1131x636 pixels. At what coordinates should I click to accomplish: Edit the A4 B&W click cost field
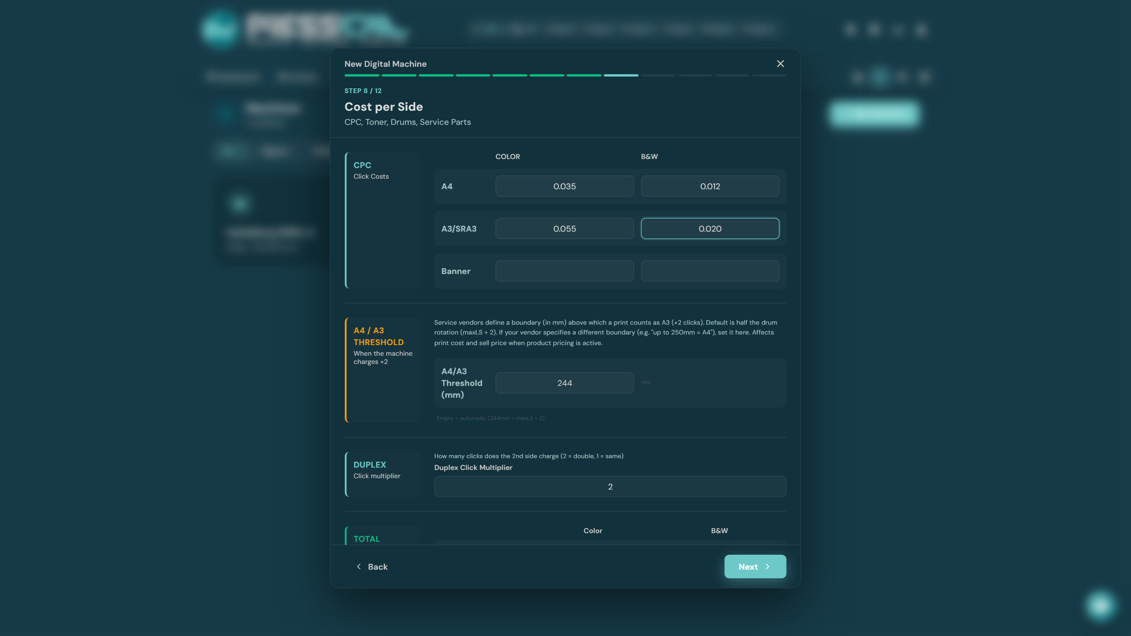710,186
